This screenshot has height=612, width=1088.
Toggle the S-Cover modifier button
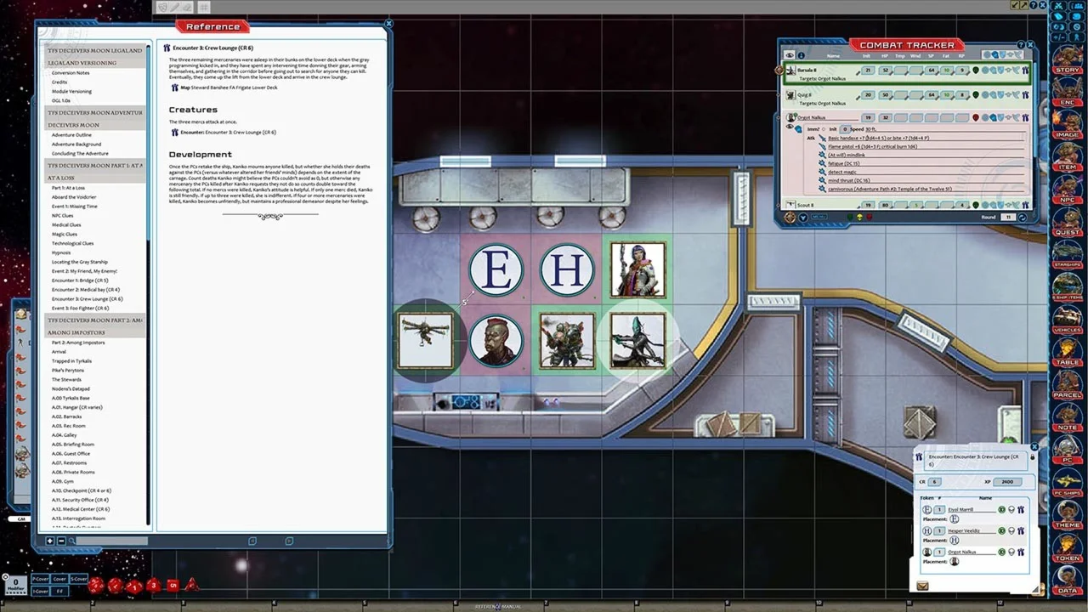click(79, 579)
